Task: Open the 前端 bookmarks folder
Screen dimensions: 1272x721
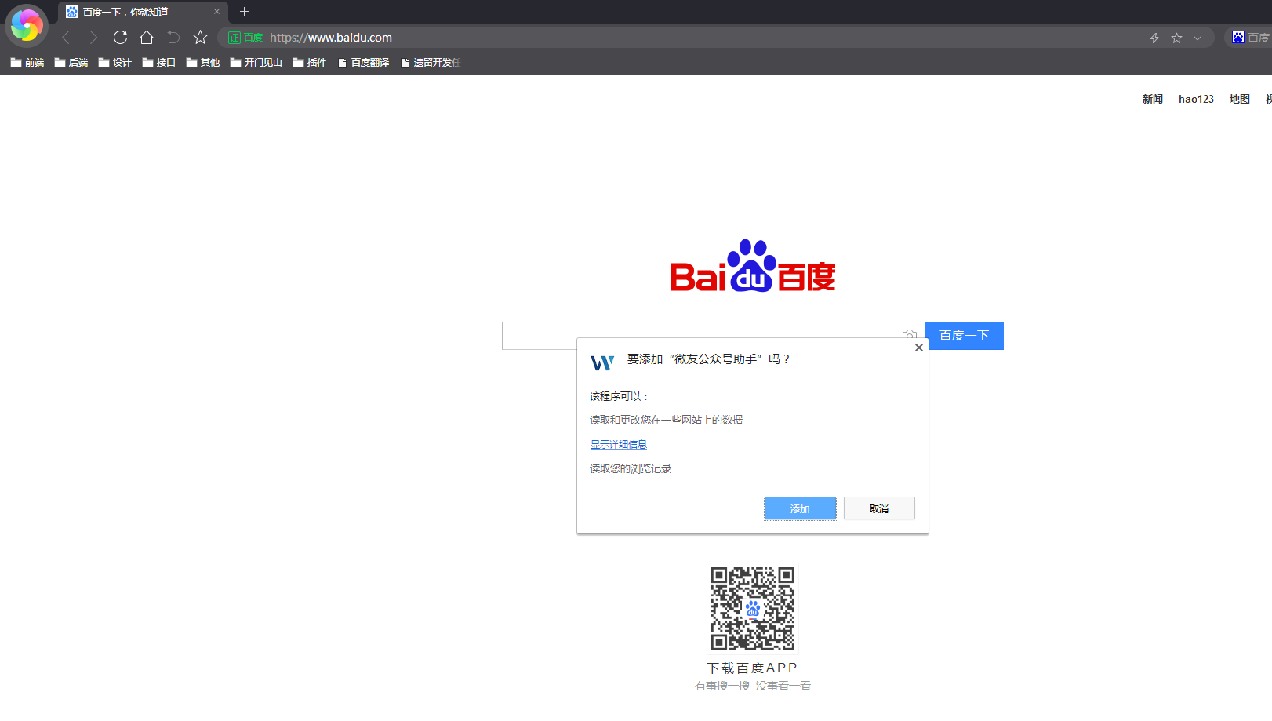Action: [x=27, y=63]
